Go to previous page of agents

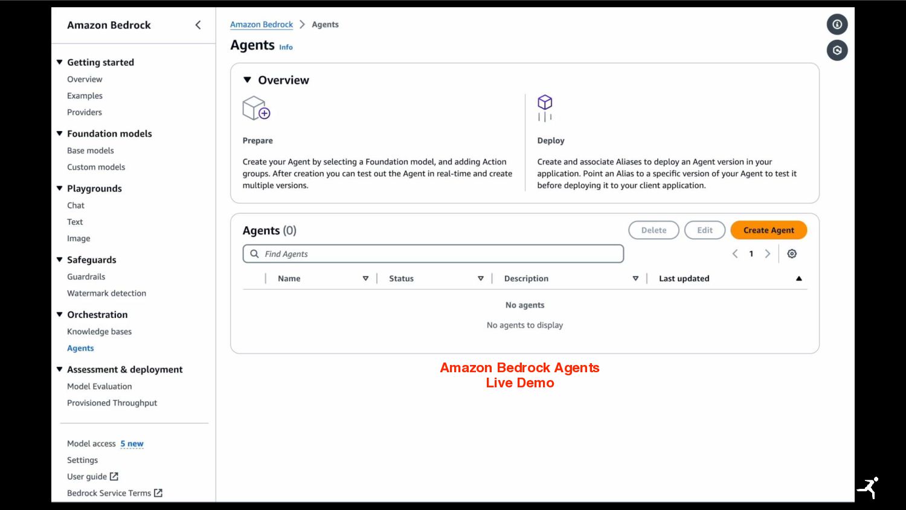735,254
